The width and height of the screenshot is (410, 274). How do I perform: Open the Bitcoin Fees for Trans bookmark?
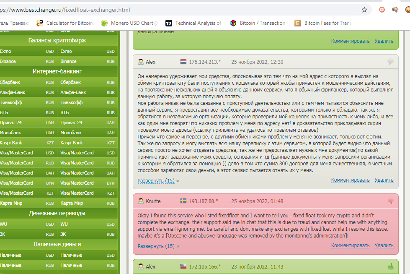323,23
